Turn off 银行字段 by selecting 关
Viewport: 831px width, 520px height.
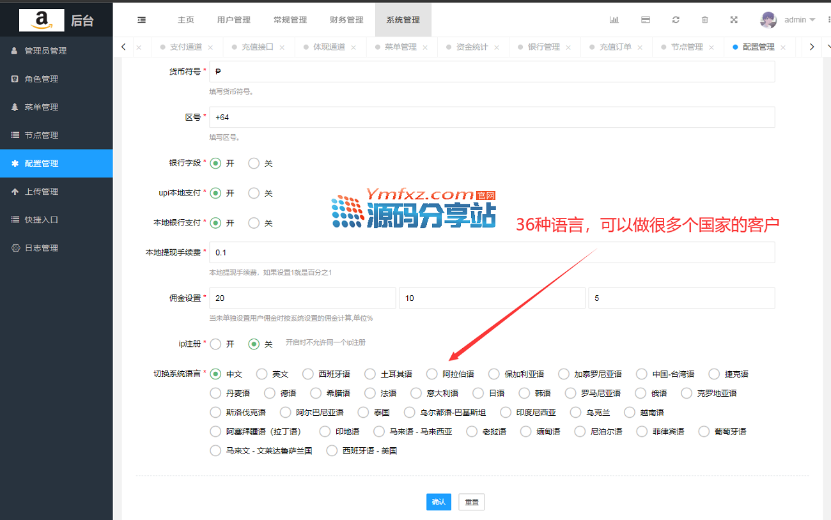[254, 164]
